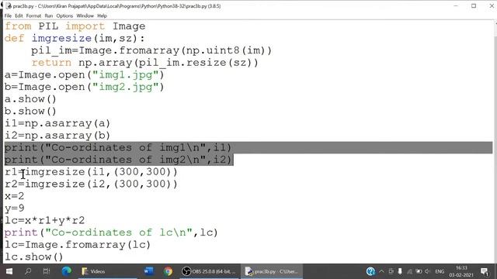Open Google Chrome from taskbar
Viewport: 497px width, 279px height.
click(168, 271)
